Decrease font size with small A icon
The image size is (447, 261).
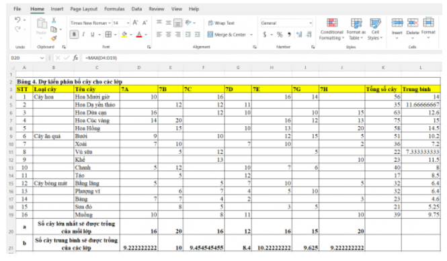(x=145, y=23)
